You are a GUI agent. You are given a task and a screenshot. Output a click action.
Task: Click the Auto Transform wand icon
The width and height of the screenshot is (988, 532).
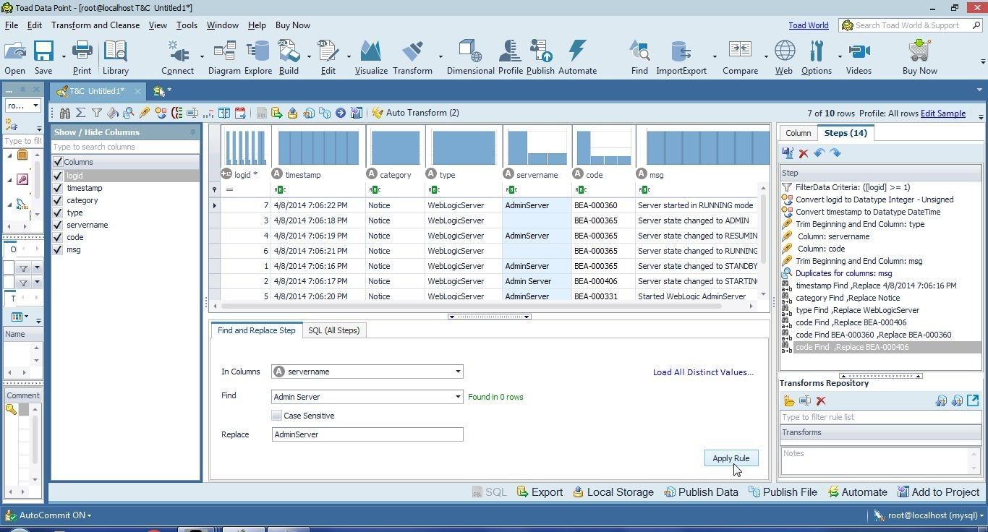coord(378,113)
